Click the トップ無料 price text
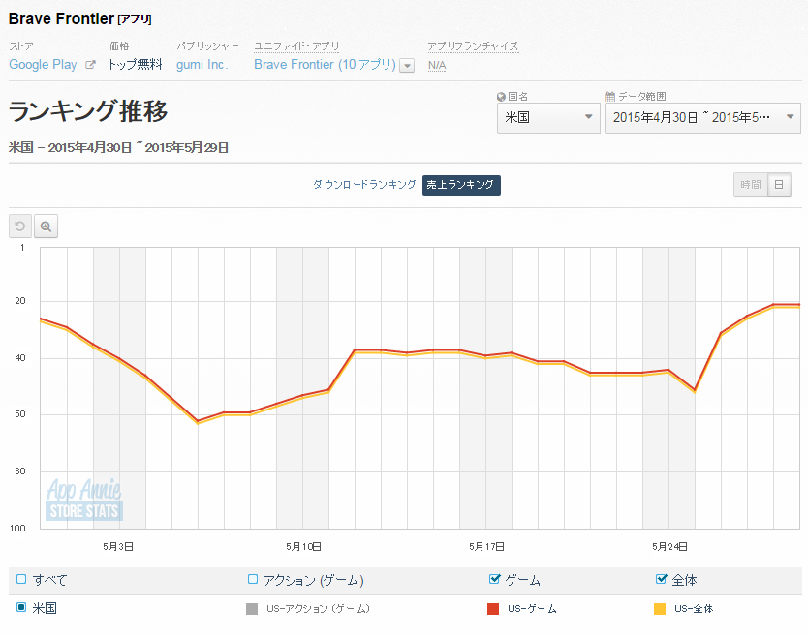 135,64
